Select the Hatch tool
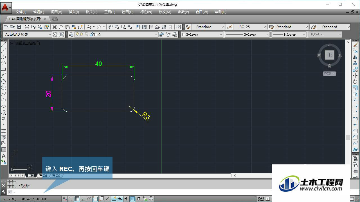Image resolution: width=360 pixels, height=202 pixels. pos(4,131)
